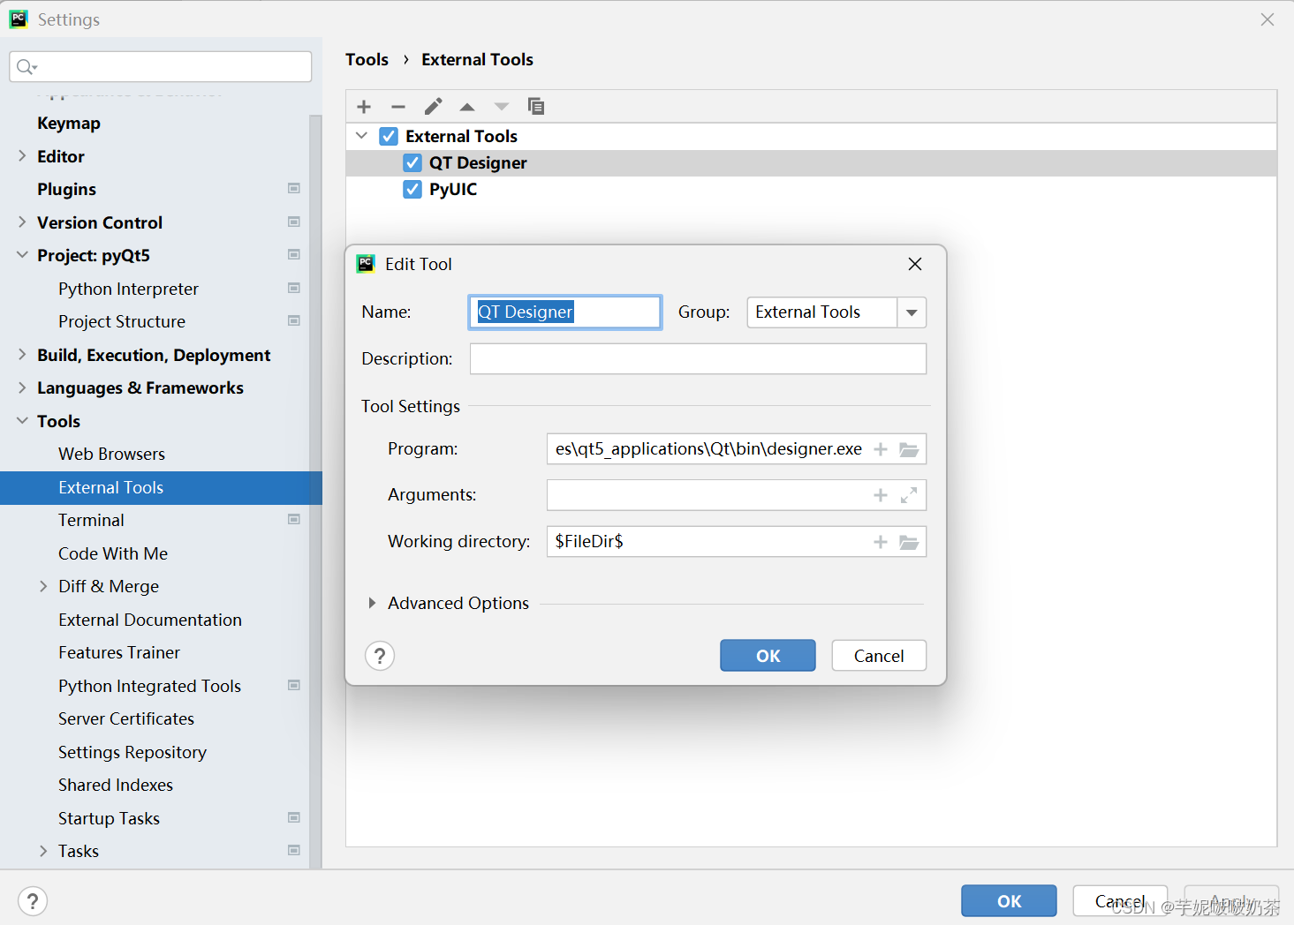Click project-level icon beside Python Integrated Tools
Viewport: 1294px width, 925px height.
294,685
